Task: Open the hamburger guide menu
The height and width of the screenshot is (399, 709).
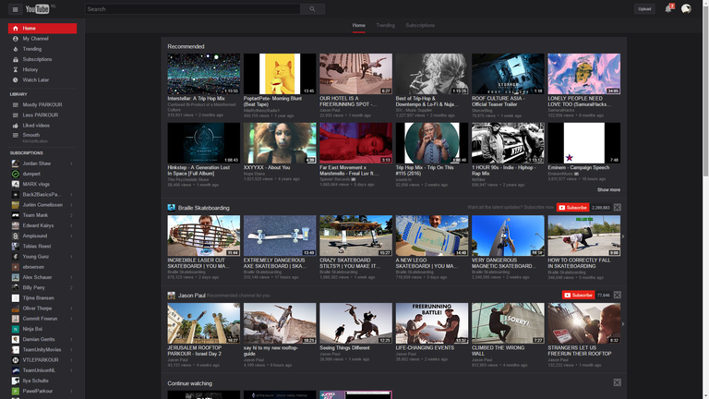Action: coord(15,9)
